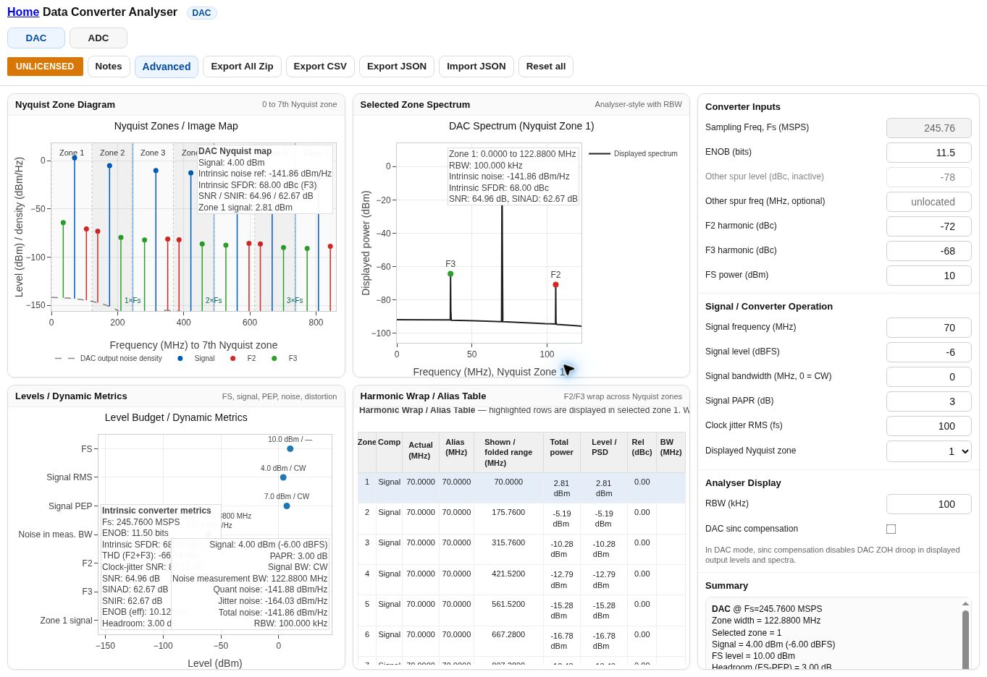Focus the Clock jitter RMS field
The width and height of the screenshot is (987, 677).
coord(929,426)
